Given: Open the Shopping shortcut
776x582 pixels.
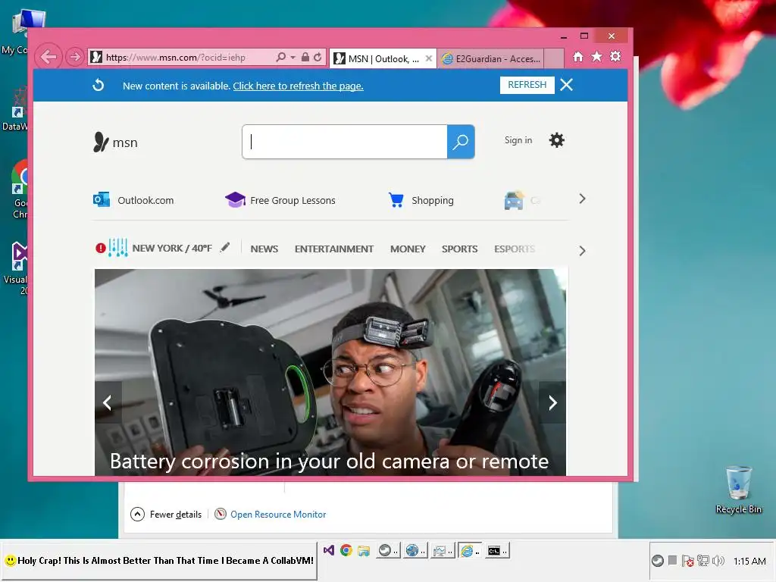Looking at the screenshot, I should (421, 200).
